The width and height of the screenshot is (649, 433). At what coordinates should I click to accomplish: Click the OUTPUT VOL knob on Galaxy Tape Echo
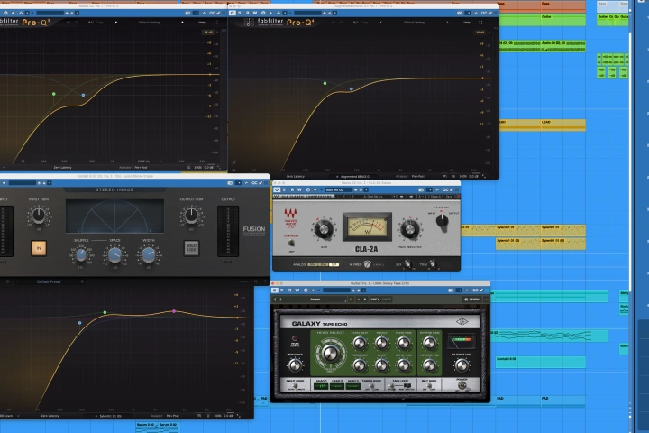(x=462, y=365)
